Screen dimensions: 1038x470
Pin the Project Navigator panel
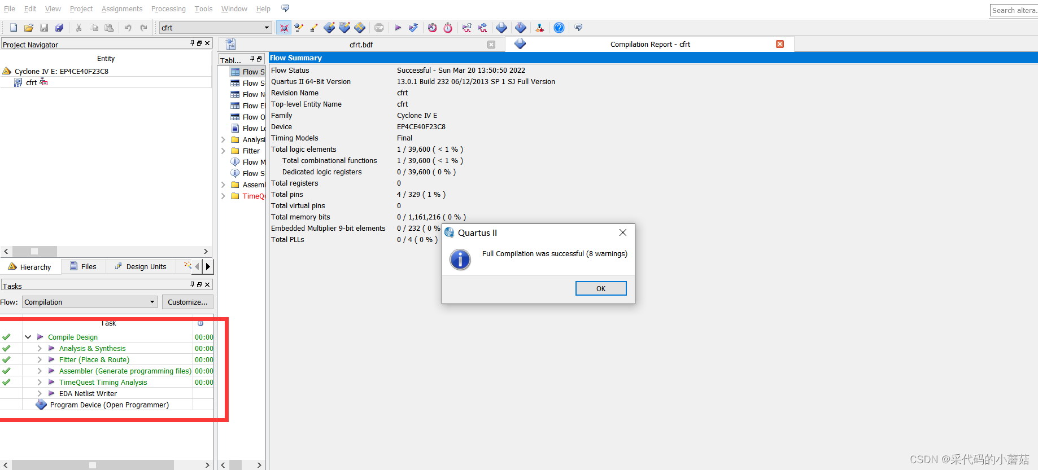tap(192, 43)
